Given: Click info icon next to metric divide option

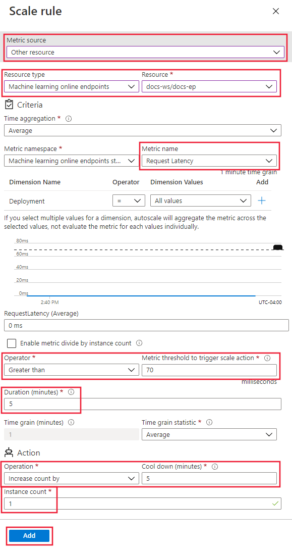Looking at the screenshot, I should click(x=139, y=343).
